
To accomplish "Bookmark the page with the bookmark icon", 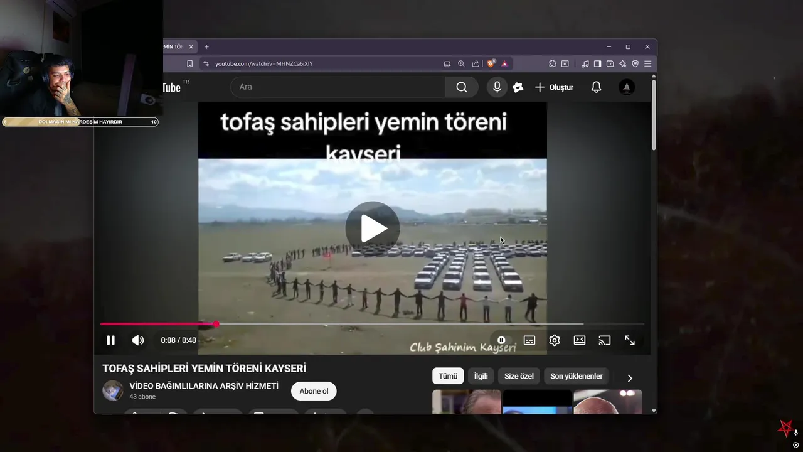I will pos(189,63).
